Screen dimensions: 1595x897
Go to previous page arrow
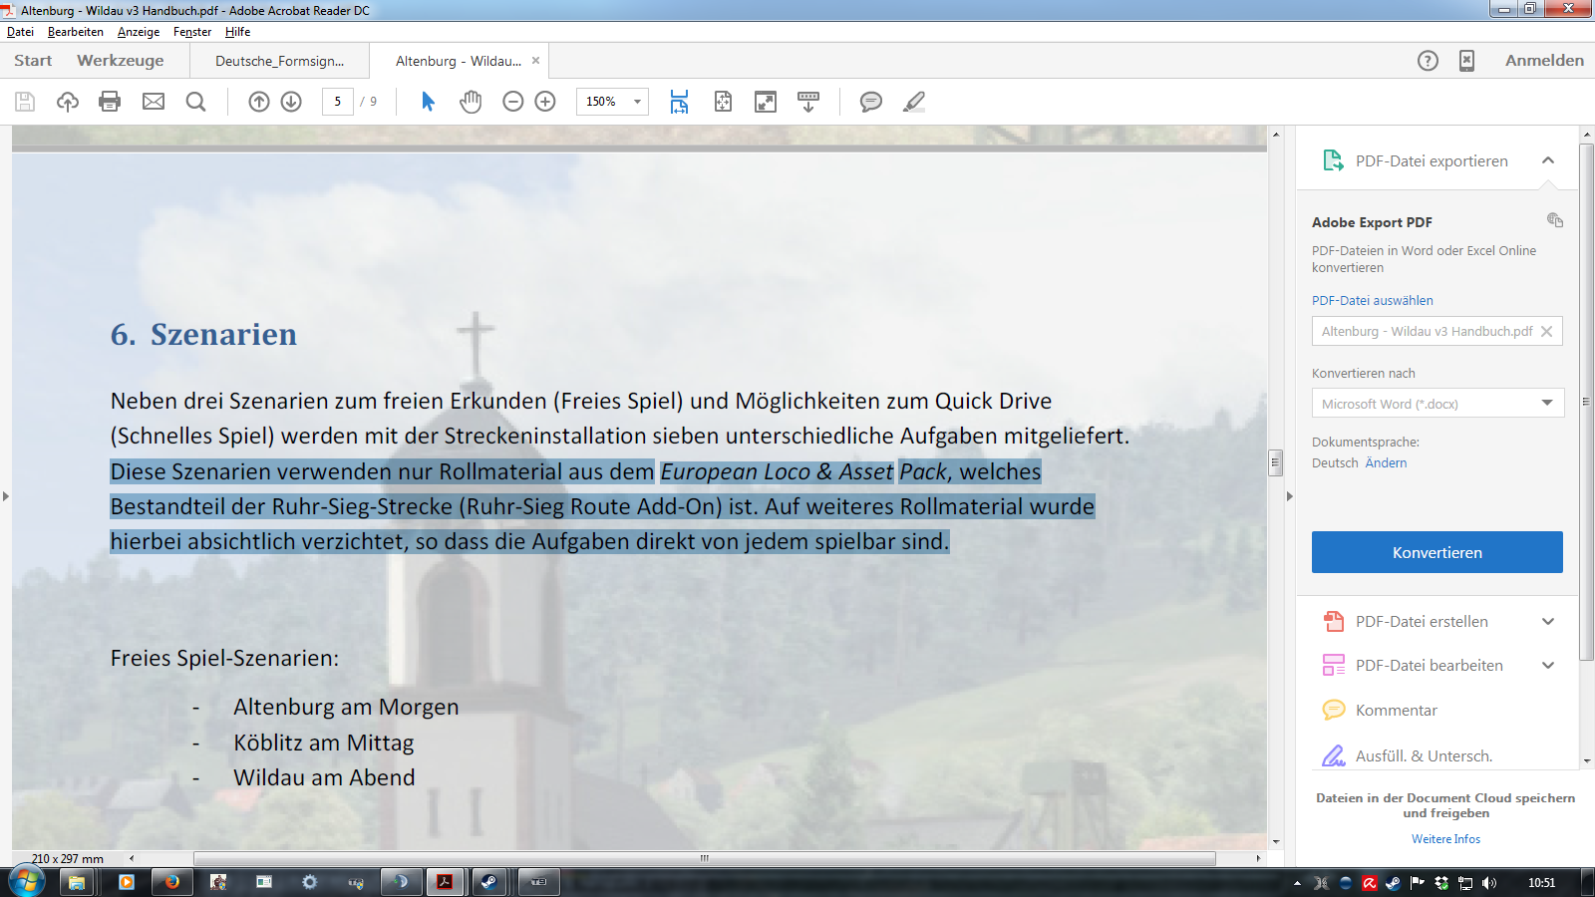259,102
